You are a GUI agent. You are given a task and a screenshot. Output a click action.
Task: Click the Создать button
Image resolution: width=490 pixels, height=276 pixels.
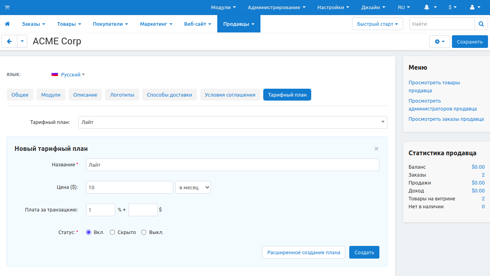[x=364, y=253]
